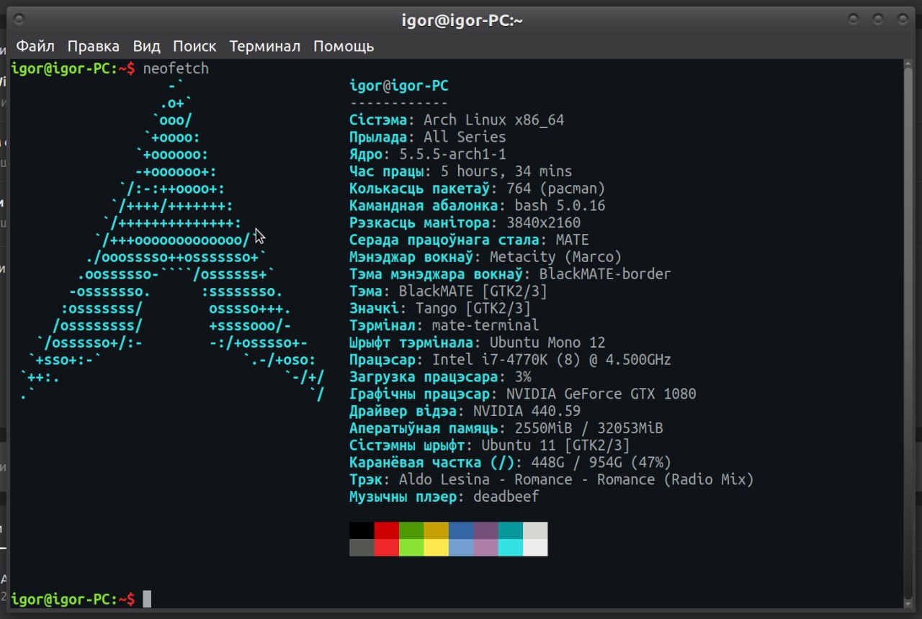Open the window menu button in title bar
Viewport: 922px width, 619px height.
(x=19, y=19)
